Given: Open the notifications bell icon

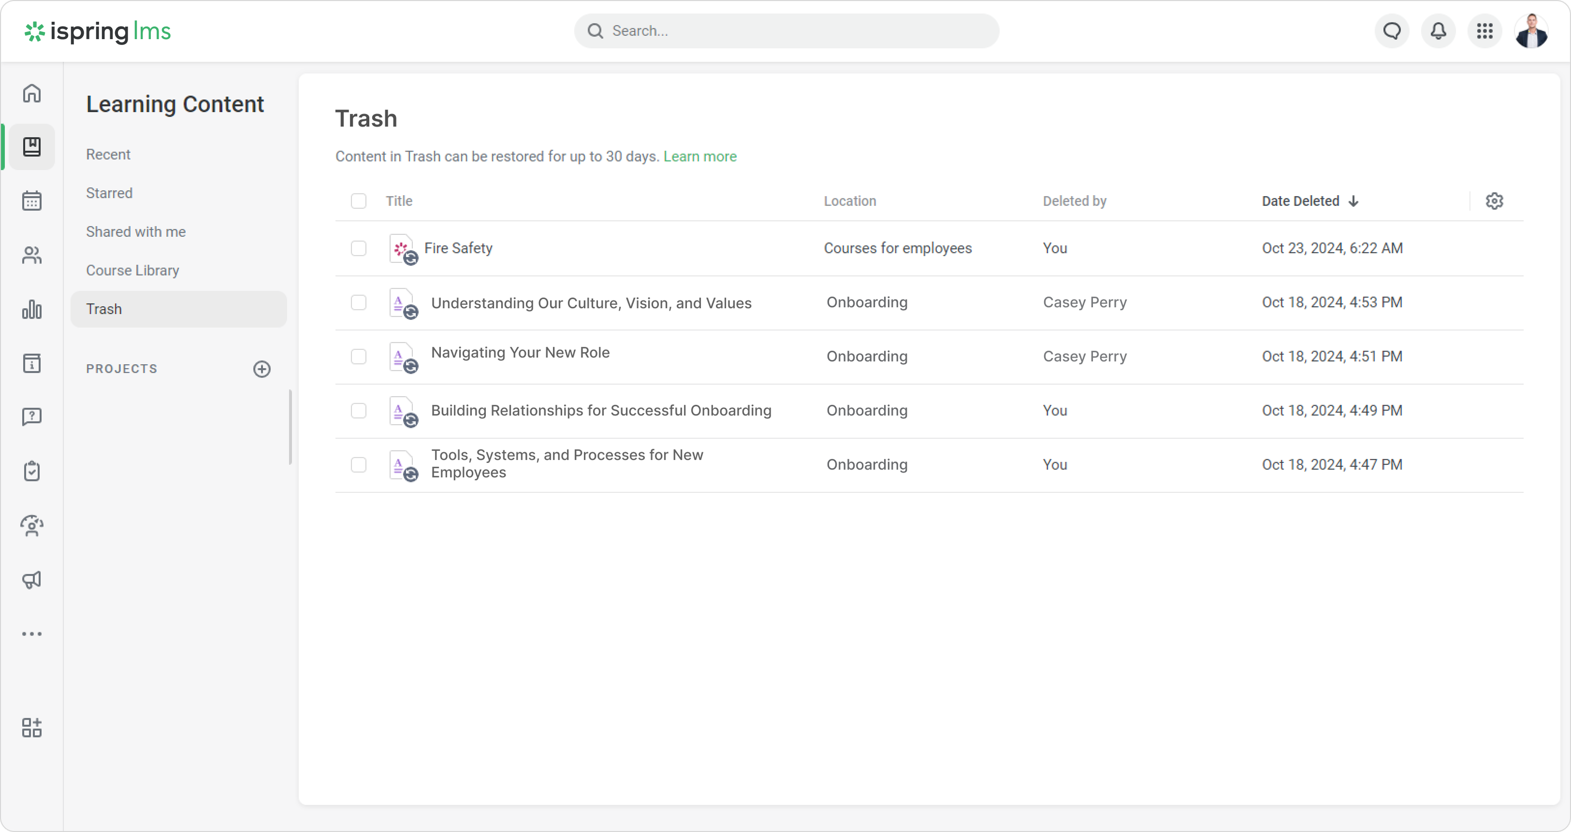Looking at the screenshot, I should [x=1438, y=31].
